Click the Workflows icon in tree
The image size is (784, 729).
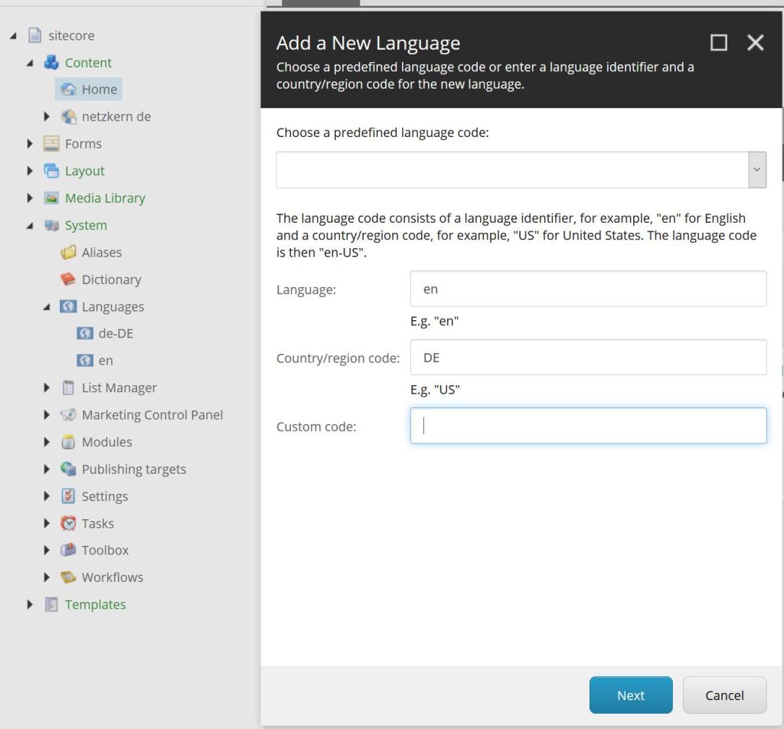(x=68, y=577)
